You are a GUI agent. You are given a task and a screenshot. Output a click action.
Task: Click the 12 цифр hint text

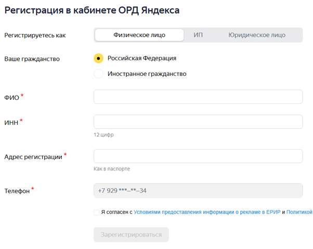point(103,135)
